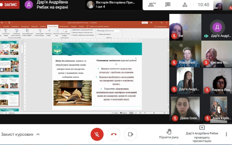This screenshot has height=145, width=232.
Task: Select Яніна Вале... video tile
Action: click(x=185, y=54)
